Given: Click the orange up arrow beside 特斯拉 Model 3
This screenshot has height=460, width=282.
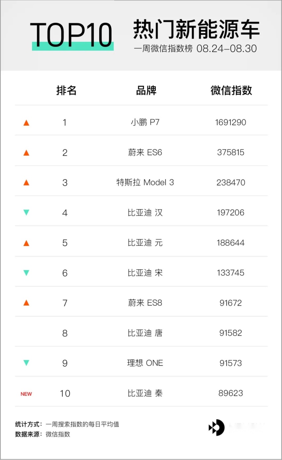Looking at the screenshot, I should coord(26,182).
